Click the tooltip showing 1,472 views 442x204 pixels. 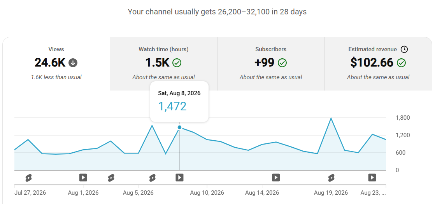click(x=179, y=101)
